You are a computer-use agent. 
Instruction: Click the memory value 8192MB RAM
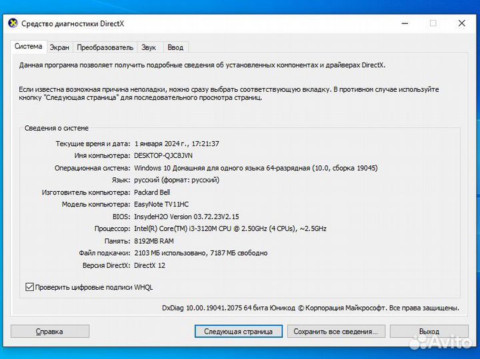154,241
